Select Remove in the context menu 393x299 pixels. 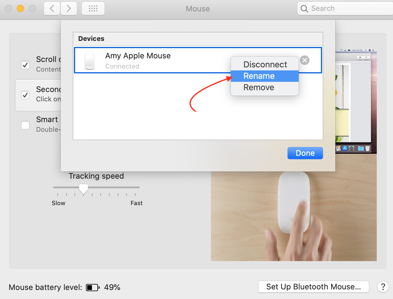[259, 87]
